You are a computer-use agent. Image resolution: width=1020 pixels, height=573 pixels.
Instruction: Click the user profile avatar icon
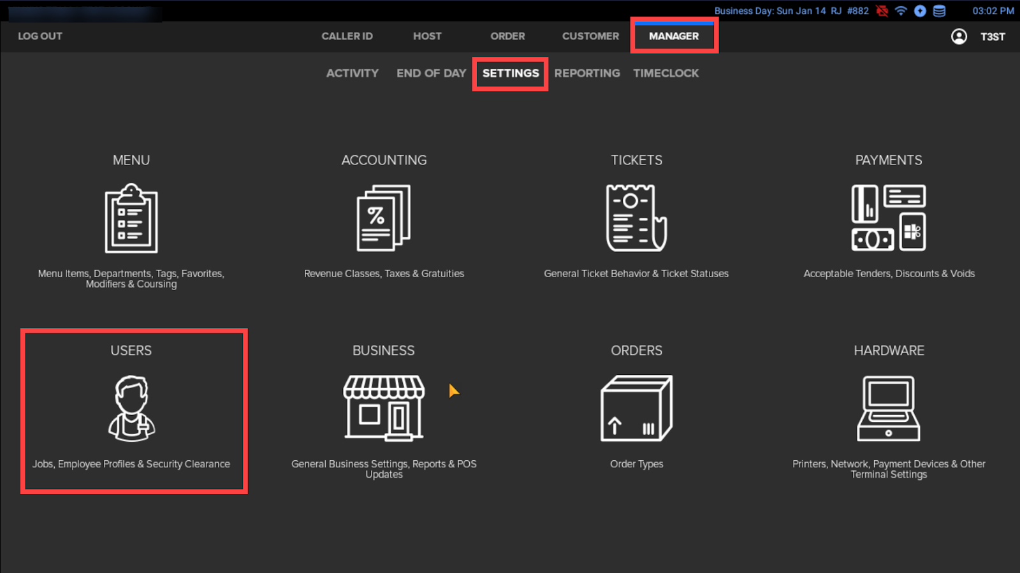point(959,36)
